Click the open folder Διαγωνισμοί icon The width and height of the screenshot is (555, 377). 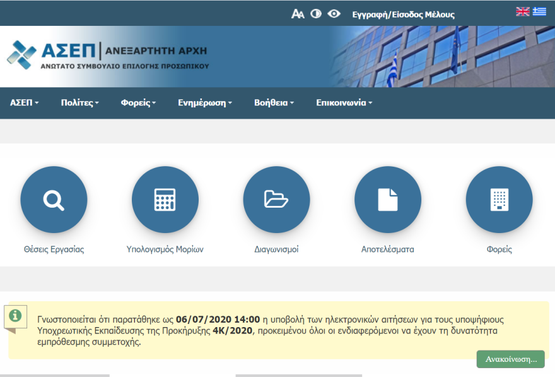pyautogui.click(x=276, y=200)
